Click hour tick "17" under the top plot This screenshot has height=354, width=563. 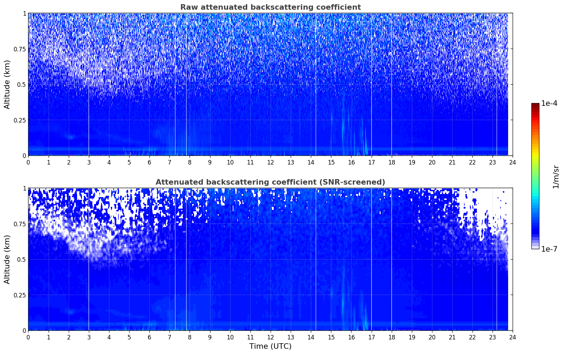pos(371,162)
